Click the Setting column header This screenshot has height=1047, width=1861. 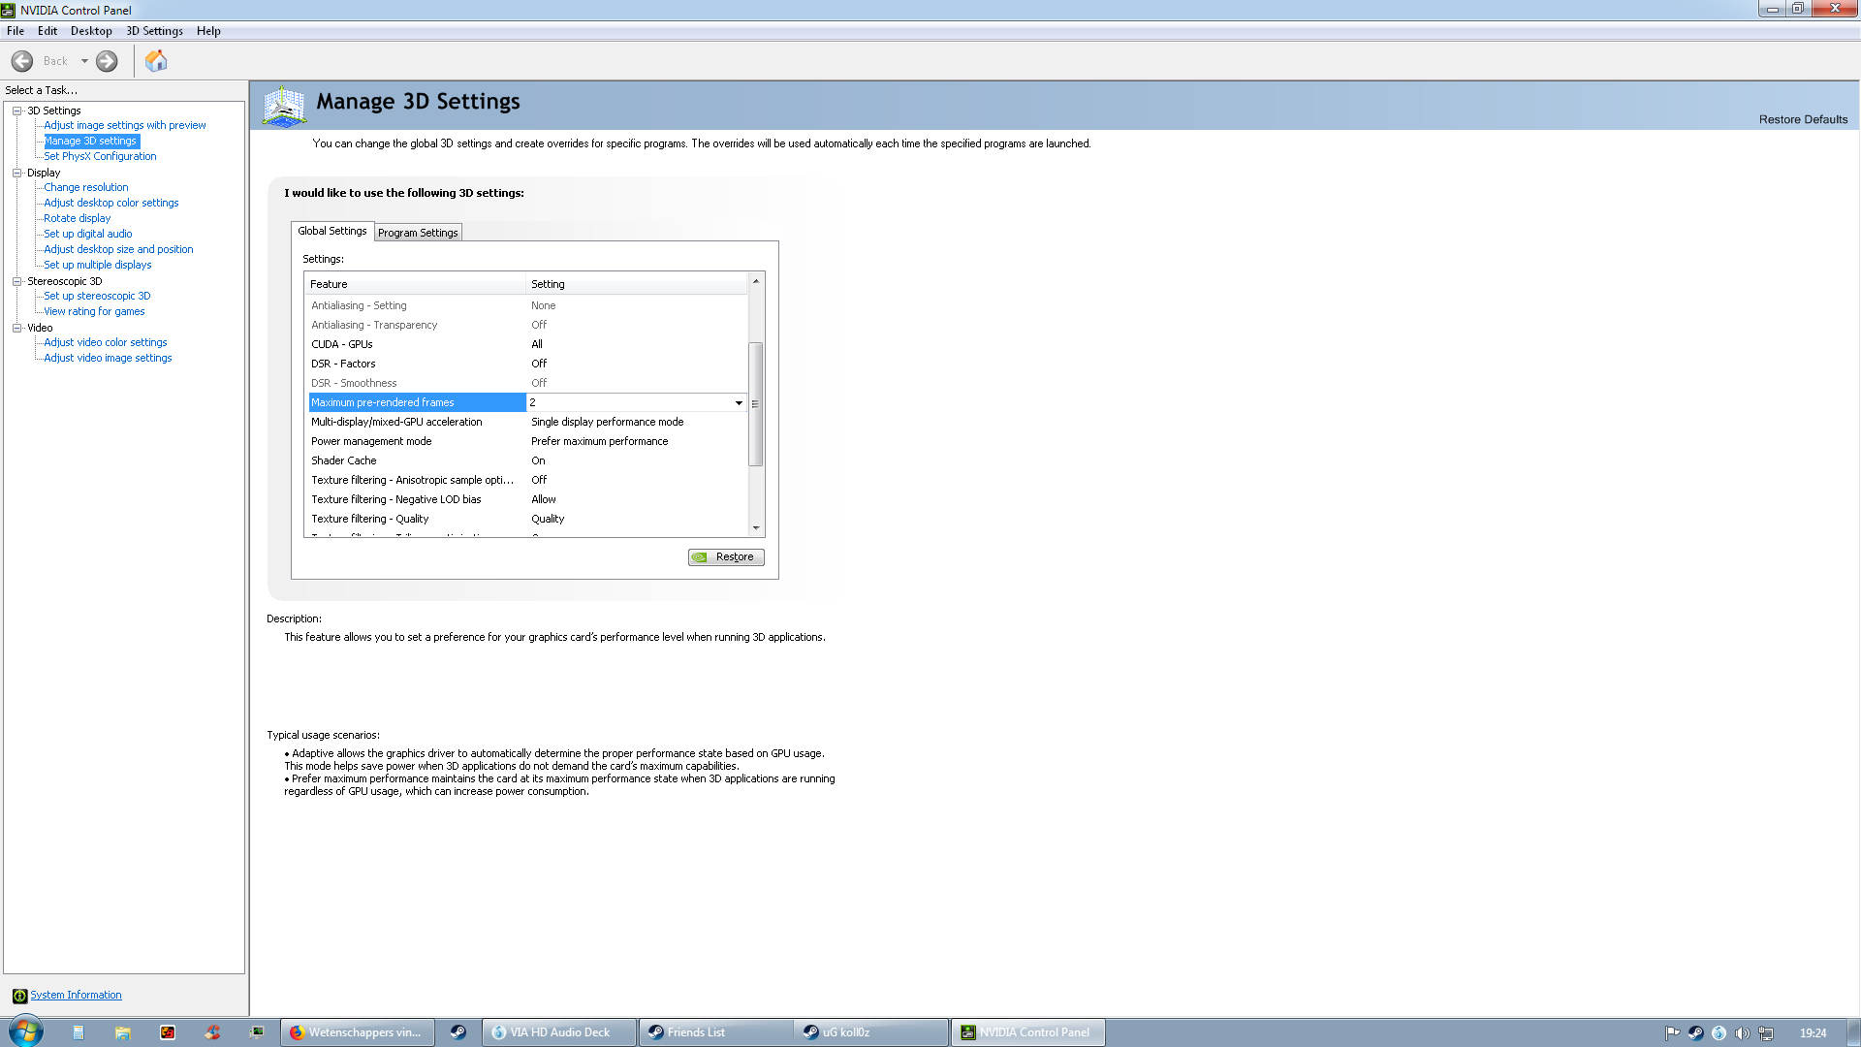[637, 284]
